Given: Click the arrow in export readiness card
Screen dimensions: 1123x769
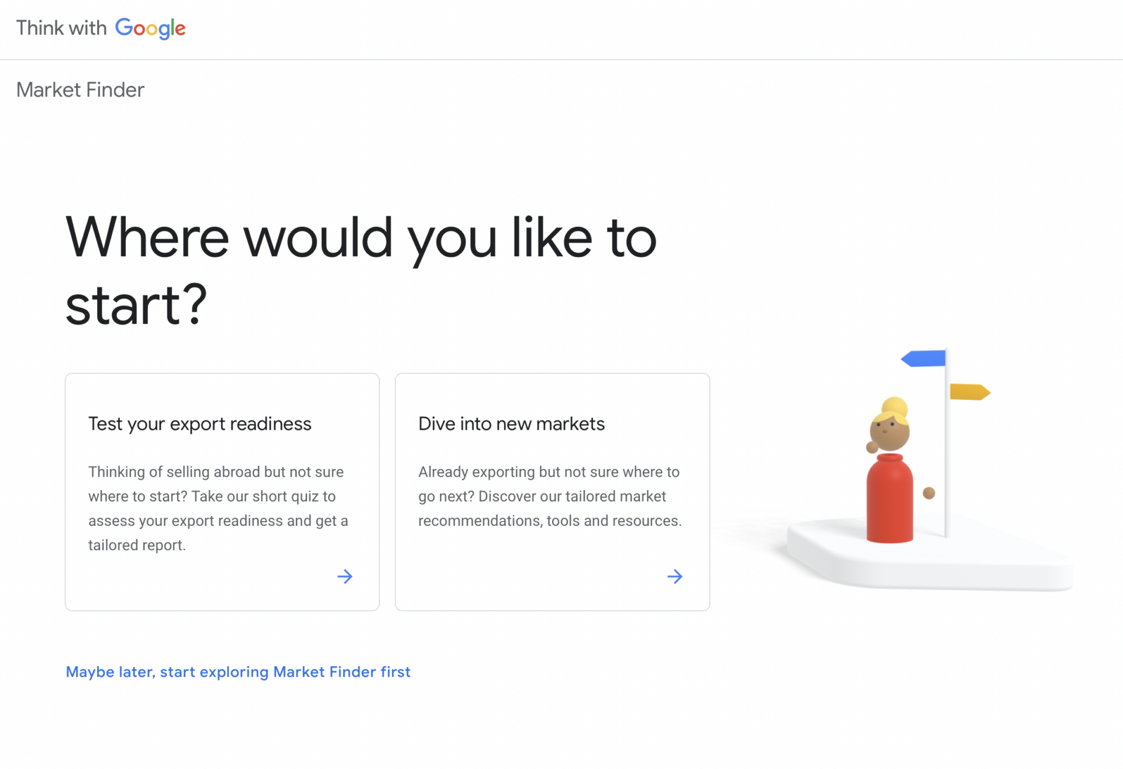Looking at the screenshot, I should click(x=345, y=577).
